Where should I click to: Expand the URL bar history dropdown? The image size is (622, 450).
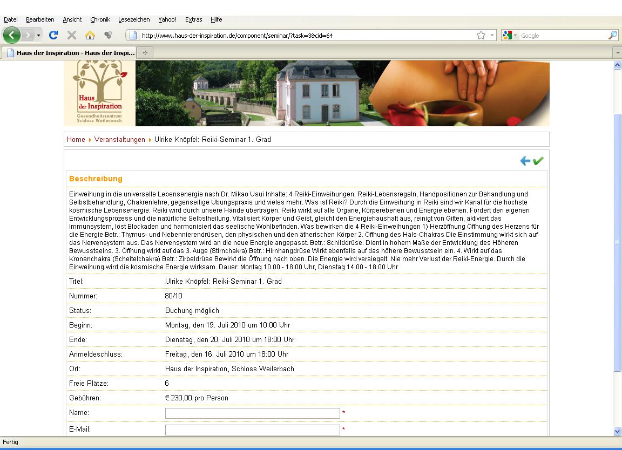[492, 36]
